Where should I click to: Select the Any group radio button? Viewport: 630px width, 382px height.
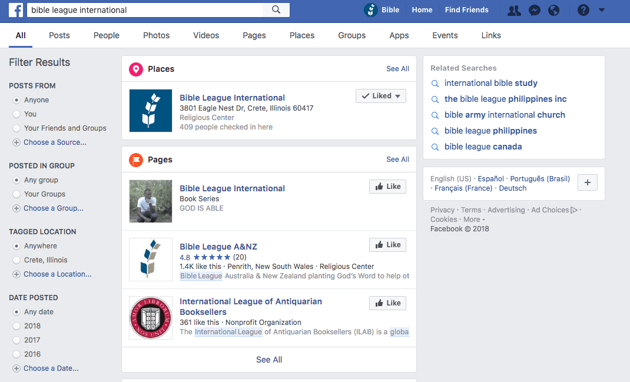(16, 180)
